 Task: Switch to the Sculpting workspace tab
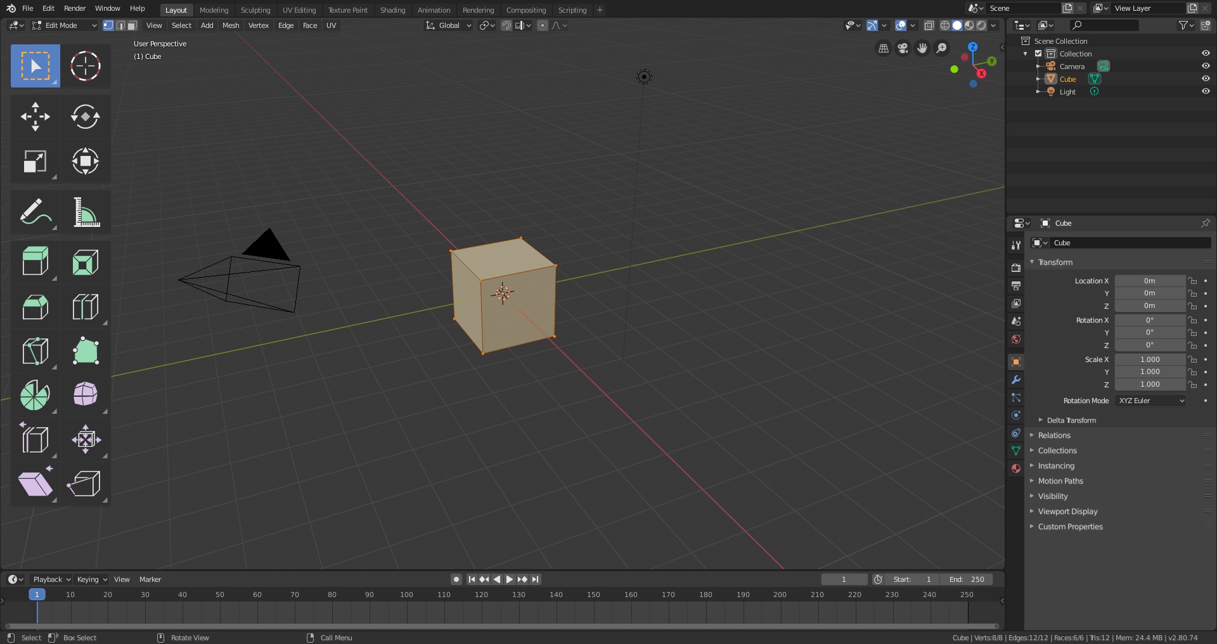click(x=255, y=10)
